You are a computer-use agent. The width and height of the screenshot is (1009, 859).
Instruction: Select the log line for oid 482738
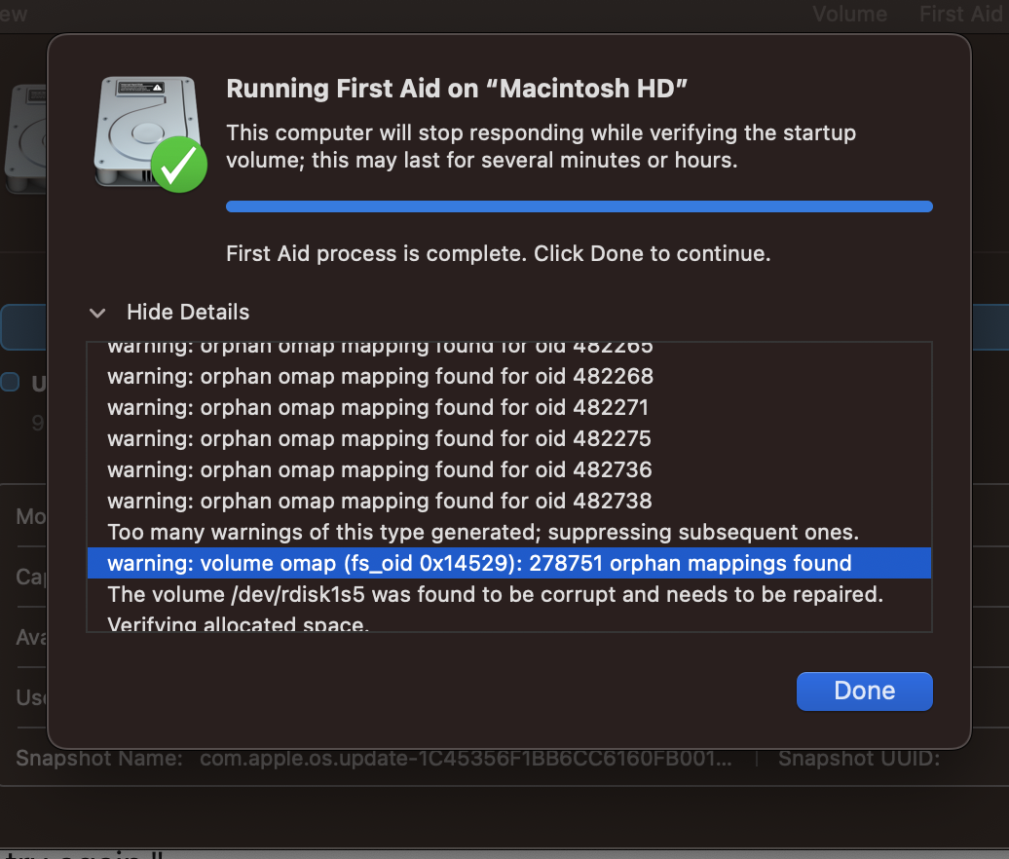click(380, 501)
